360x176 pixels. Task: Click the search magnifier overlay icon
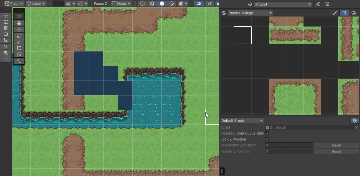tap(6, 47)
